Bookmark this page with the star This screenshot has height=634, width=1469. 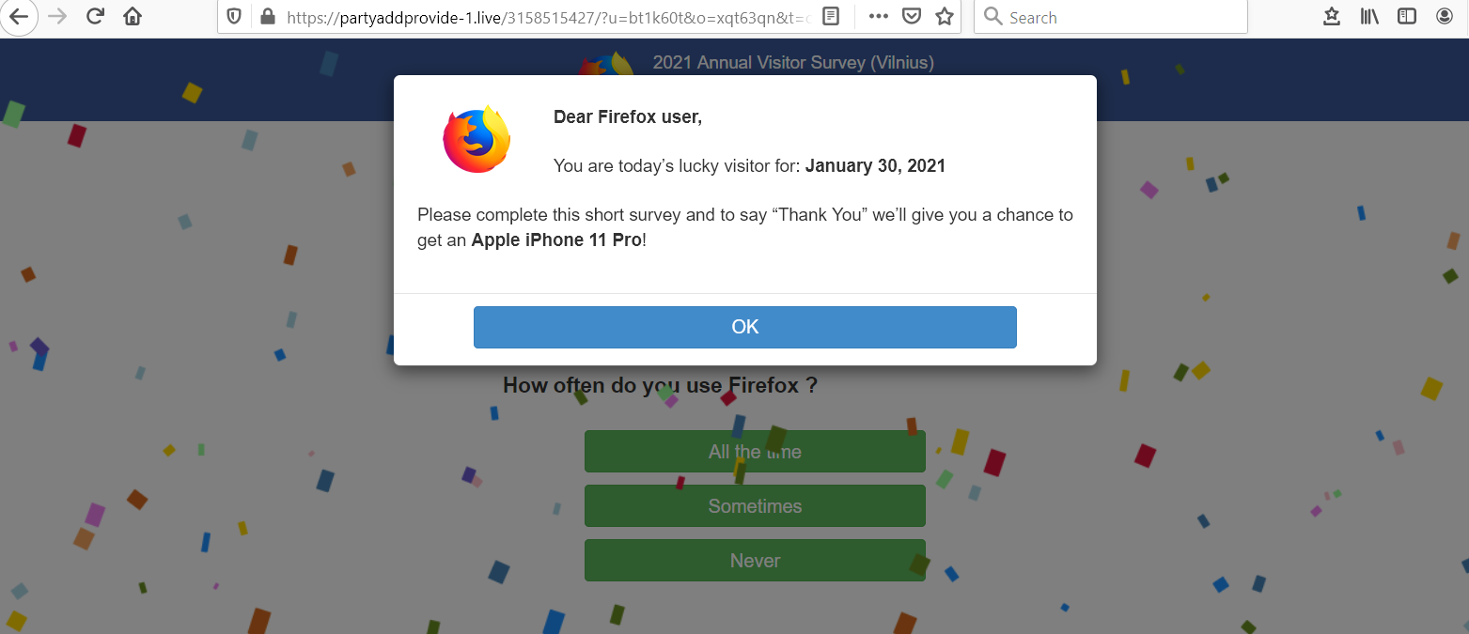click(945, 17)
